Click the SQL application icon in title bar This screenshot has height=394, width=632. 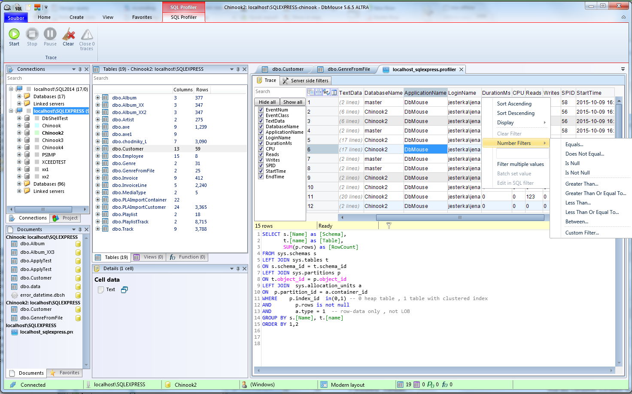pos(18,7)
